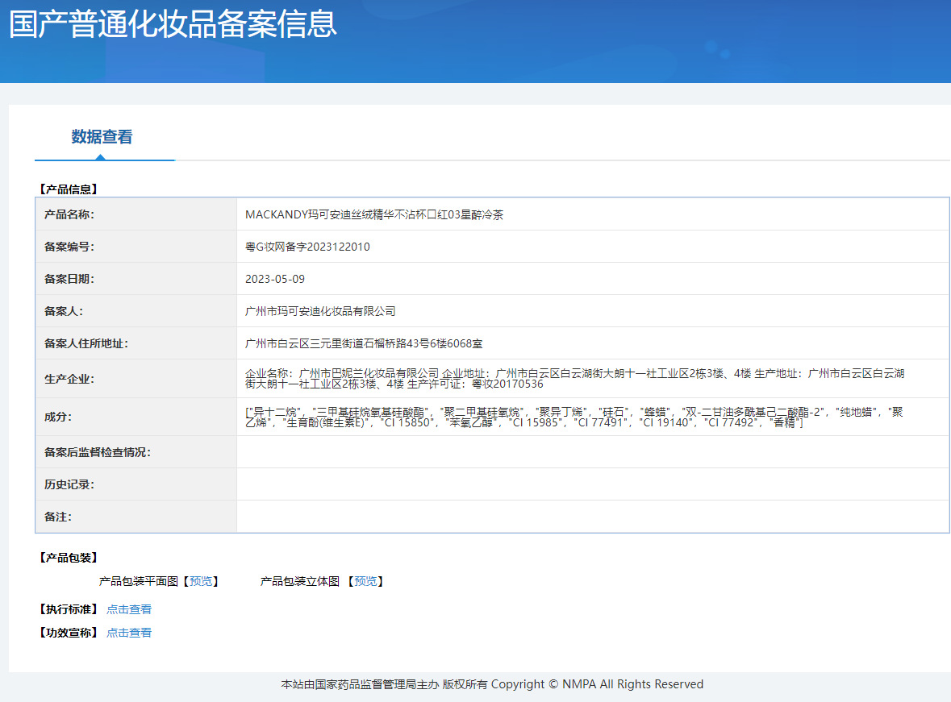Click the 【产品信息】 section heading
Image resolution: width=951 pixels, height=702 pixels.
pos(69,189)
